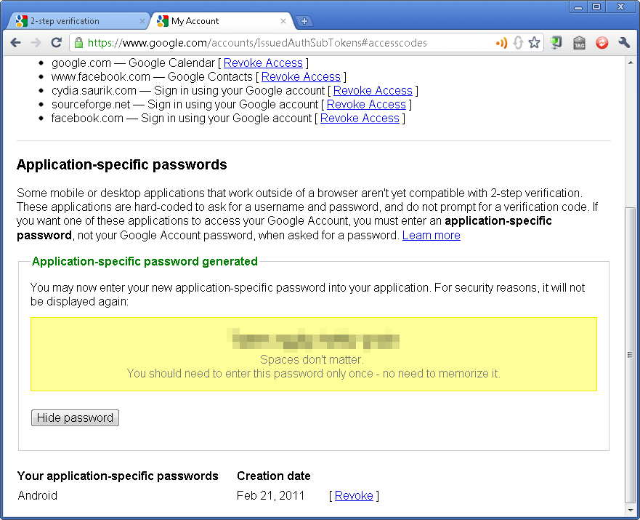Close the 2-step verification tab
Viewport: 640px width, 520px height.
click(142, 21)
